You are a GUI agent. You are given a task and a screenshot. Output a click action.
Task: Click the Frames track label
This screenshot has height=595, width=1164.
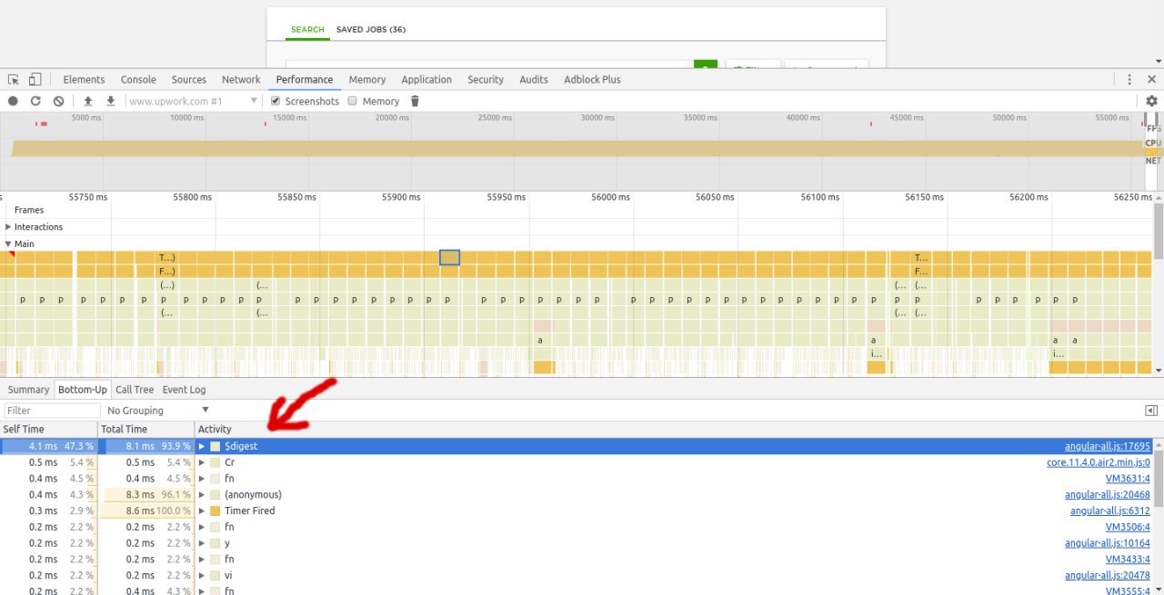29,210
